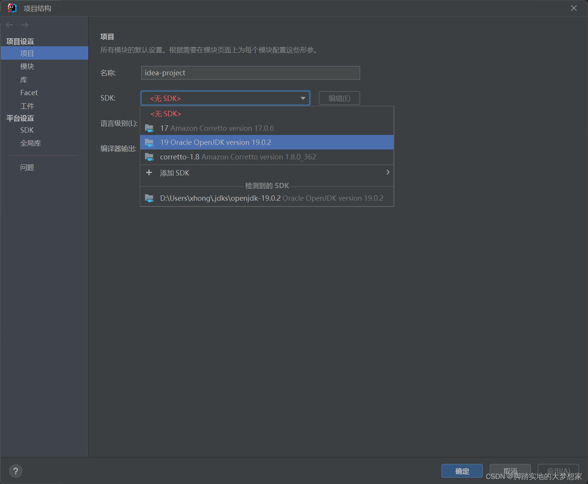Click the 编辑(E) button
Image resolution: width=588 pixels, height=484 pixels.
(339, 98)
